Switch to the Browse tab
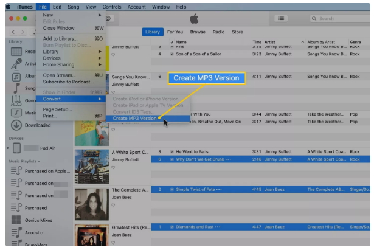 198,32
